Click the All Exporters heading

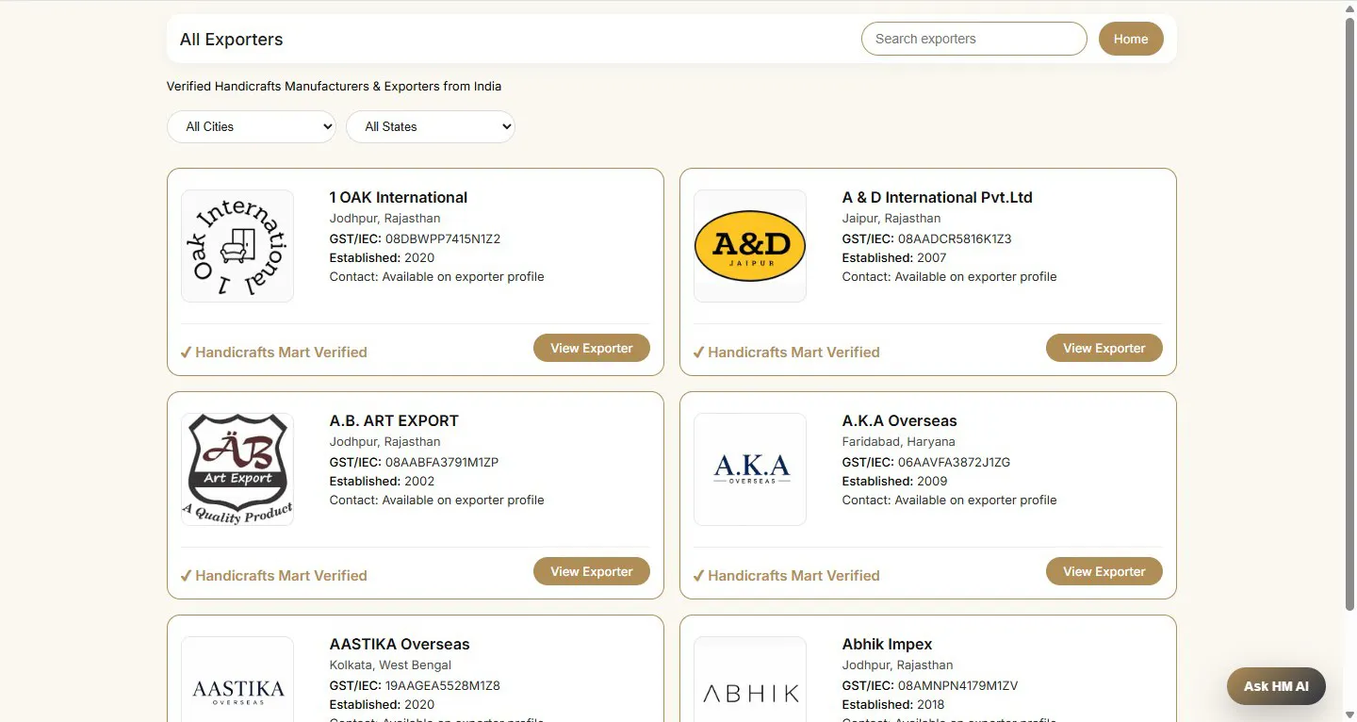pyautogui.click(x=232, y=40)
